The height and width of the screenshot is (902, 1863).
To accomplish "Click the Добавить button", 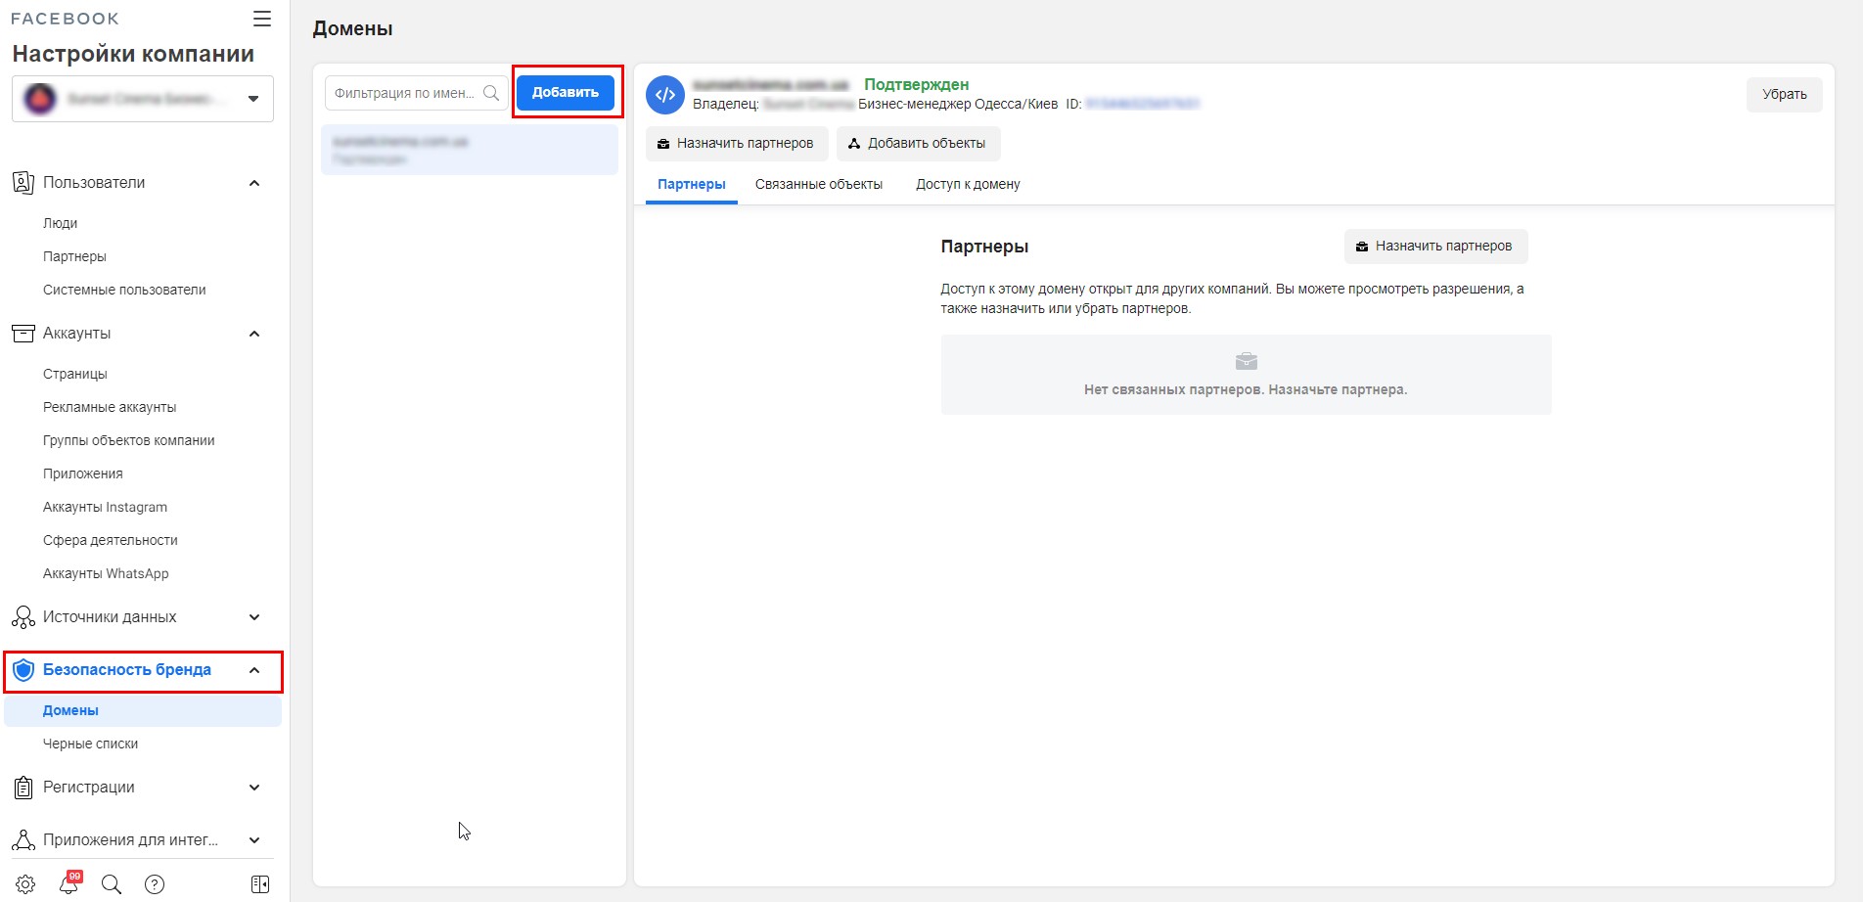I will coord(566,92).
